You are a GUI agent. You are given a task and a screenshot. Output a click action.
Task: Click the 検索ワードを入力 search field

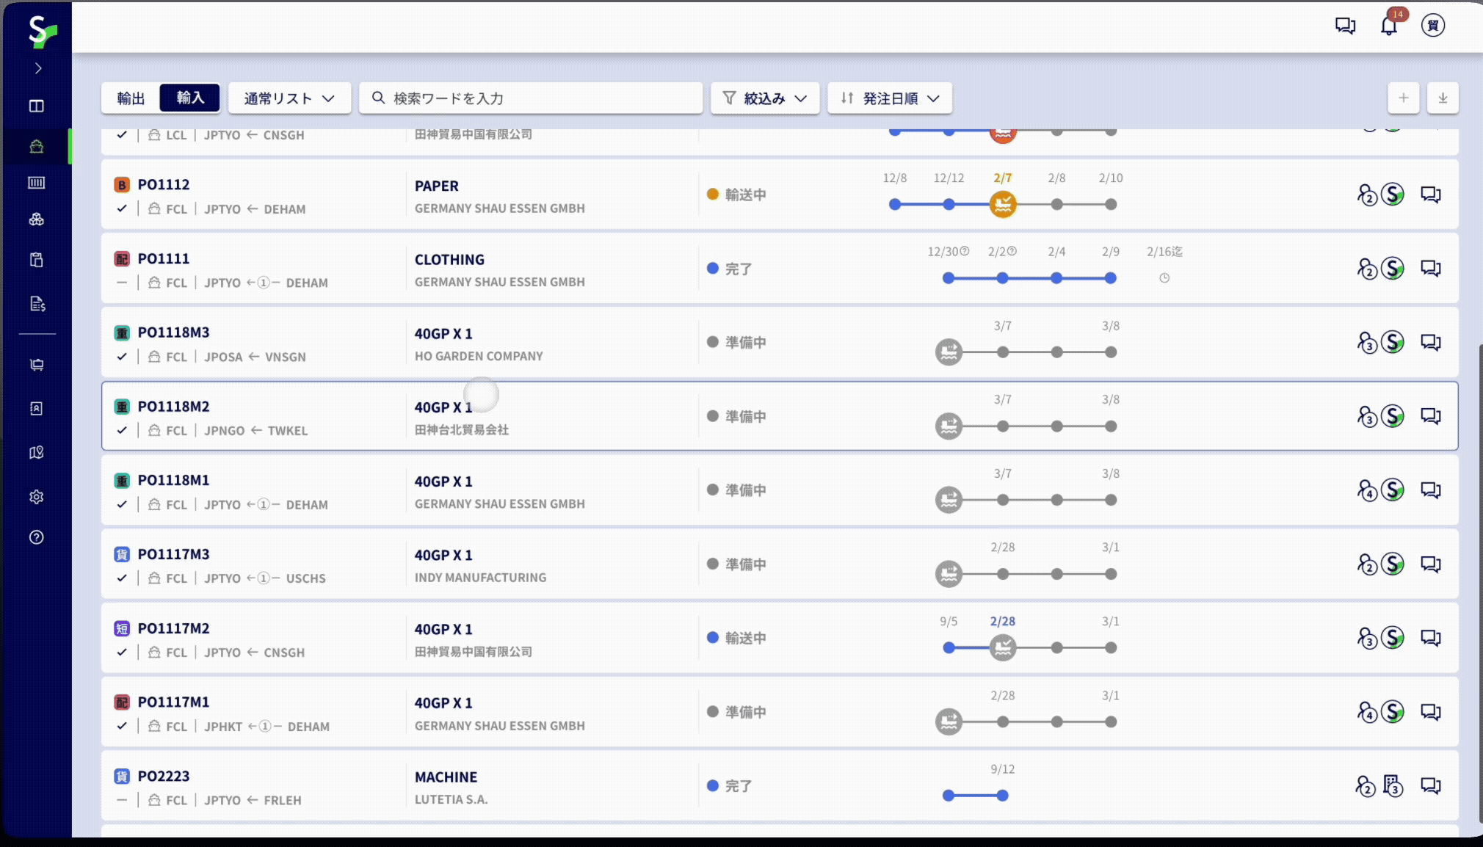point(530,98)
